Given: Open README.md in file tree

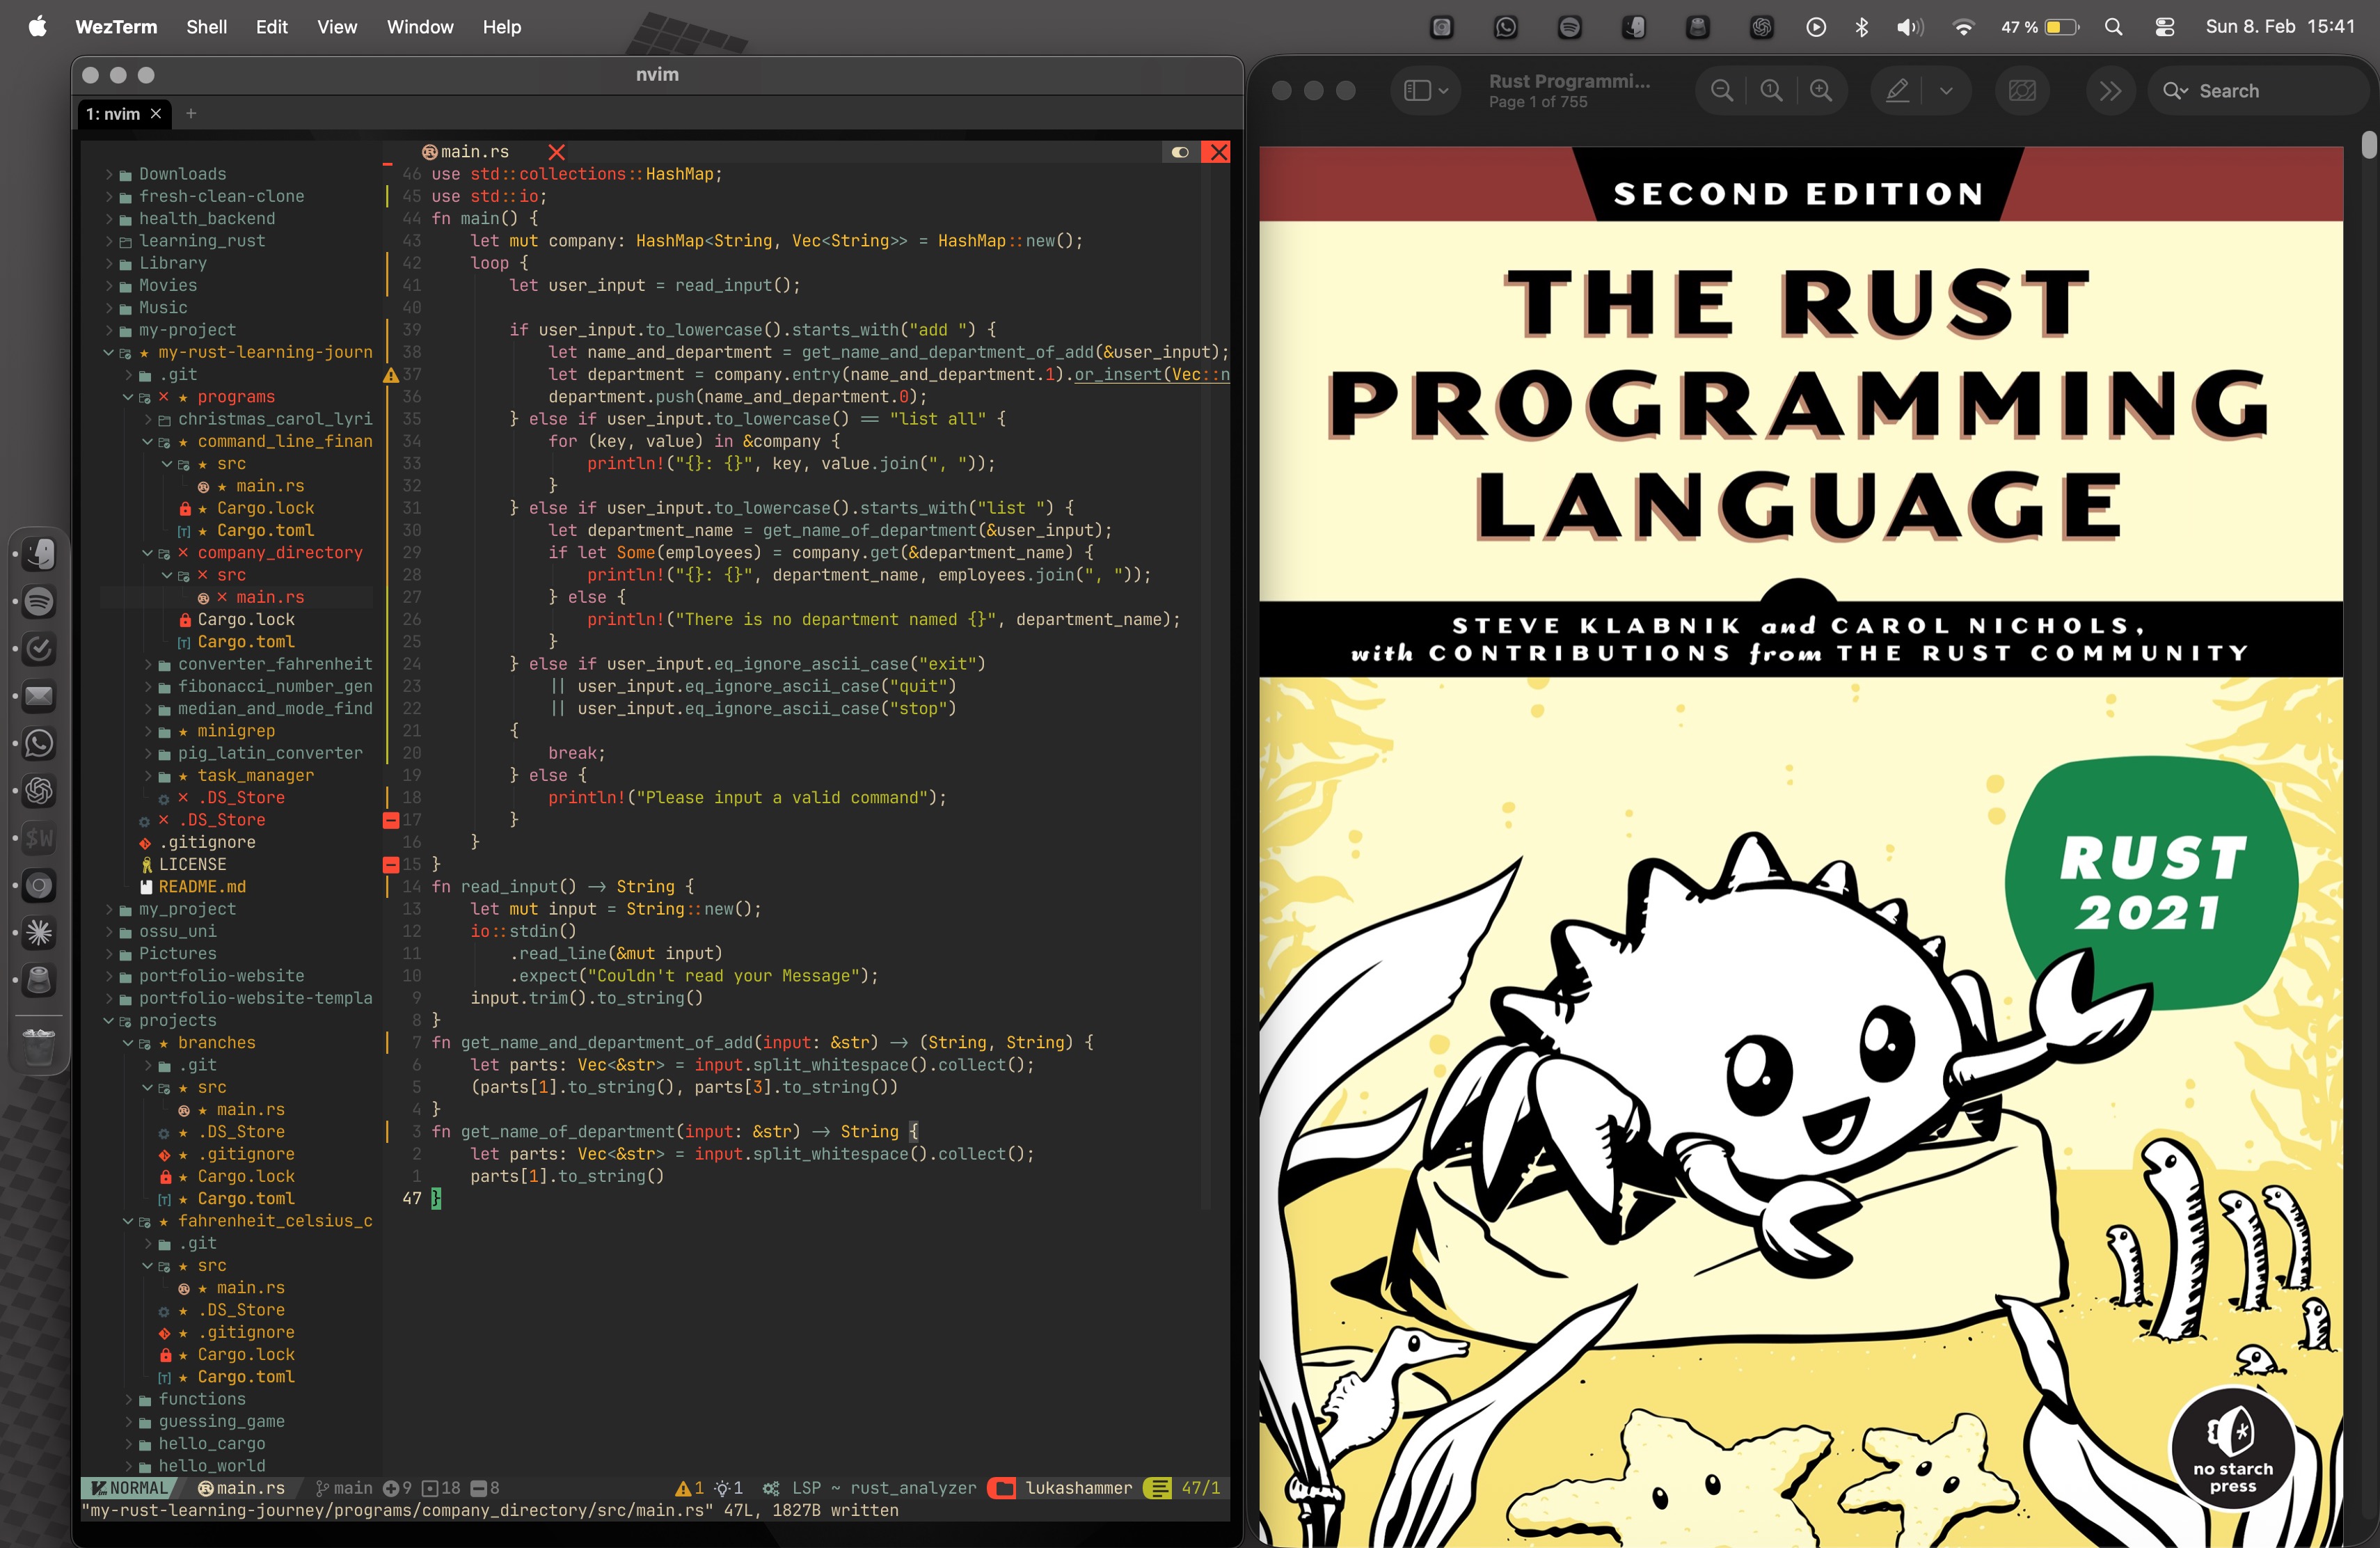Looking at the screenshot, I should point(201,887).
